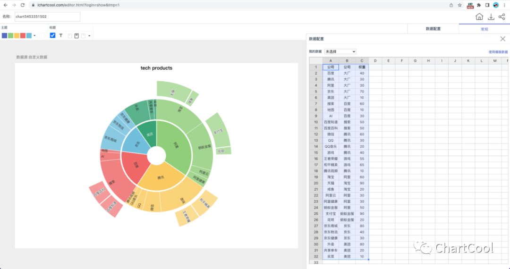Download the chart using the download icon

pos(491,17)
